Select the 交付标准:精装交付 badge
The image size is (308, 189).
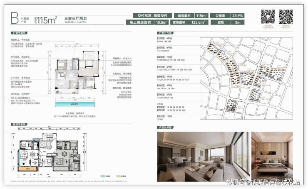point(152,16)
